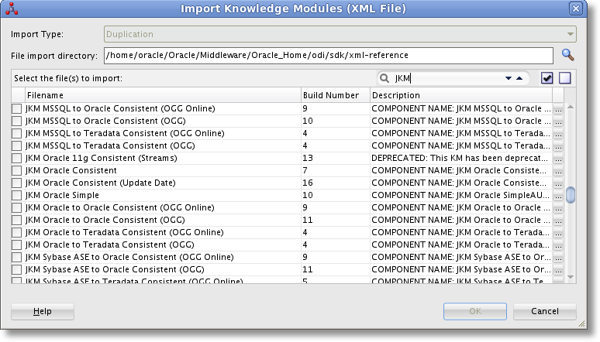Open description ellipsis for JKM Sybase ASE to Oracle Consistent (OGG Online)

[x=558, y=258]
